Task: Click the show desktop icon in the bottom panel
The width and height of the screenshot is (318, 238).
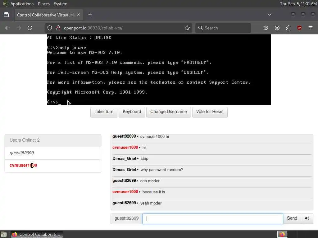Action: pyautogui.click(x=4, y=234)
